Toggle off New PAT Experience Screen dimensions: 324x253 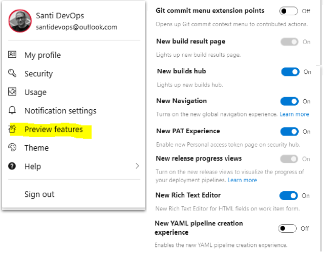pyautogui.click(x=290, y=132)
